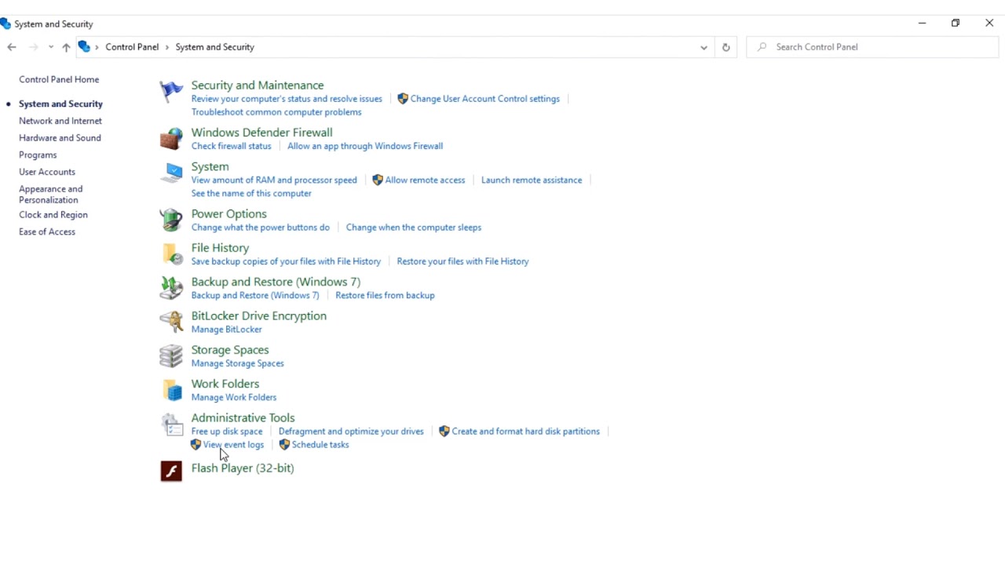
Task: Open Storage Spaces heading
Action: [x=230, y=350]
